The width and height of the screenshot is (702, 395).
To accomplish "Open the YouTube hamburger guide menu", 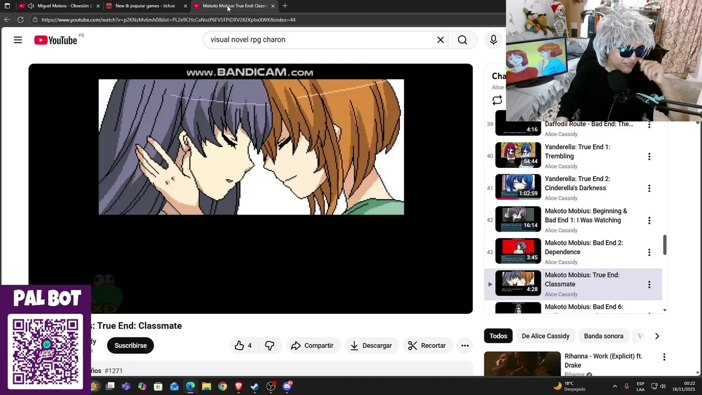I will [18, 40].
